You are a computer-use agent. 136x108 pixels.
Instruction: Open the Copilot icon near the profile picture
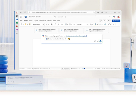point(114,17)
